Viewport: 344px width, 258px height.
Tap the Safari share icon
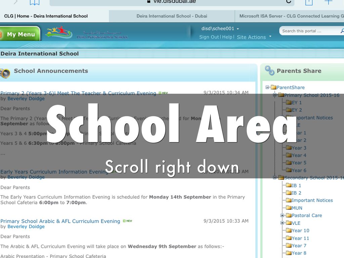tap(308, 2)
